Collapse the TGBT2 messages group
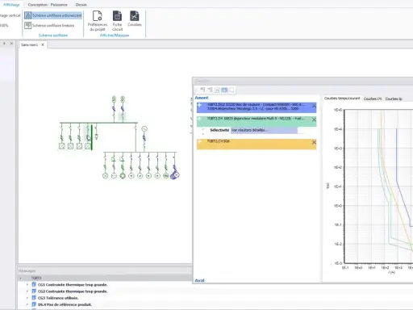Screen dimensions: 413x310 point(21,278)
